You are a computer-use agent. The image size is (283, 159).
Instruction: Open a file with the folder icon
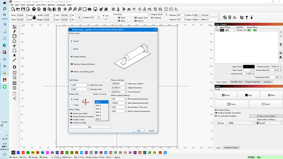(x=18, y=9)
